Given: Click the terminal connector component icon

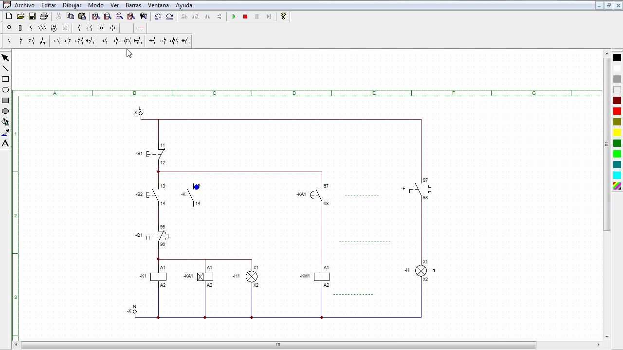Looking at the screenshot, I should tap(9, 28).
